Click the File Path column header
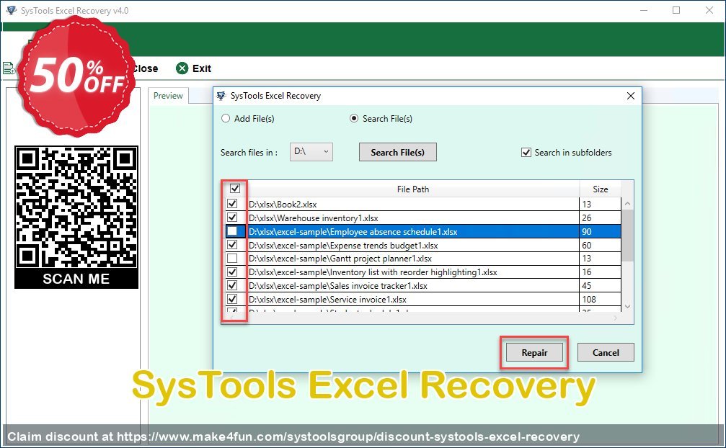 click(413, 189)
